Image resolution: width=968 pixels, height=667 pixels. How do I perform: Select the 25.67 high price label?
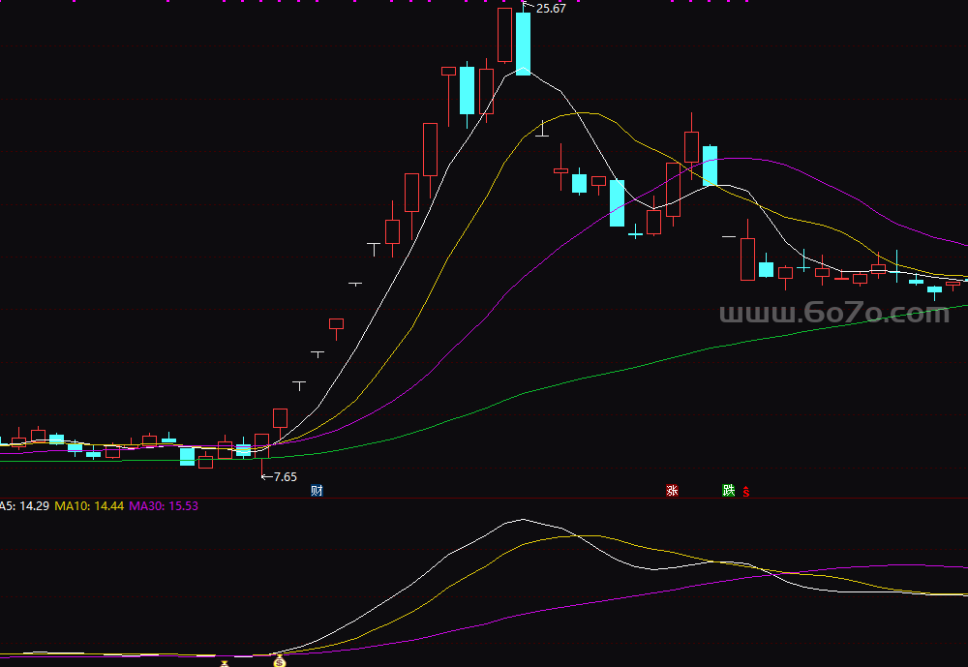tap(550, 9)
